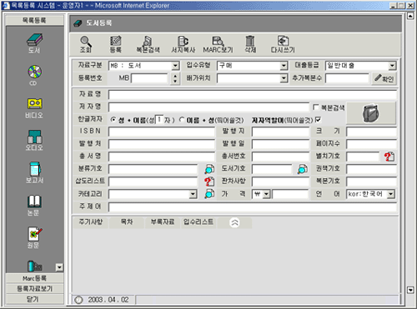
Task: Click the clock icon in status bar
Action: [x=78, y=300]
